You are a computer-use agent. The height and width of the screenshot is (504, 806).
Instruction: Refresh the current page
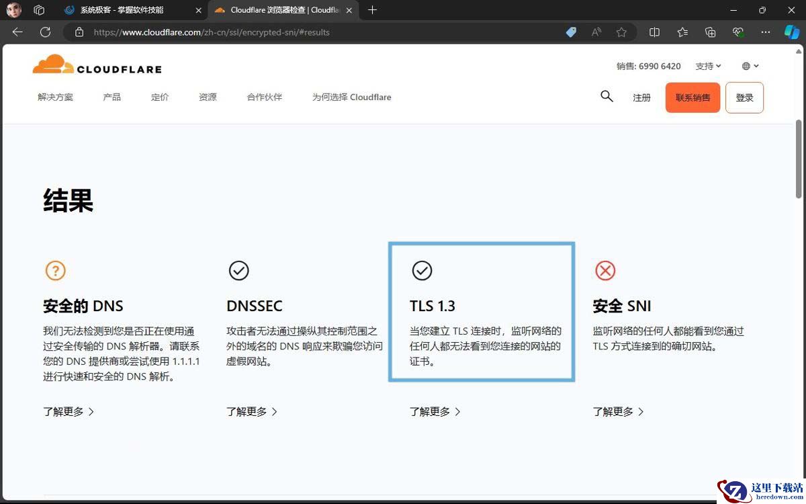[45, 32]
